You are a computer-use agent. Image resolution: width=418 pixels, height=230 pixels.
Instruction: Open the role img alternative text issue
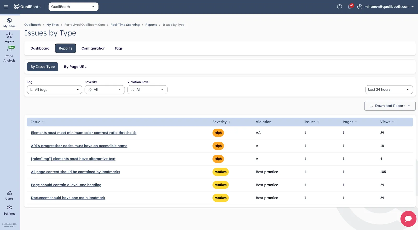point(73,159)
